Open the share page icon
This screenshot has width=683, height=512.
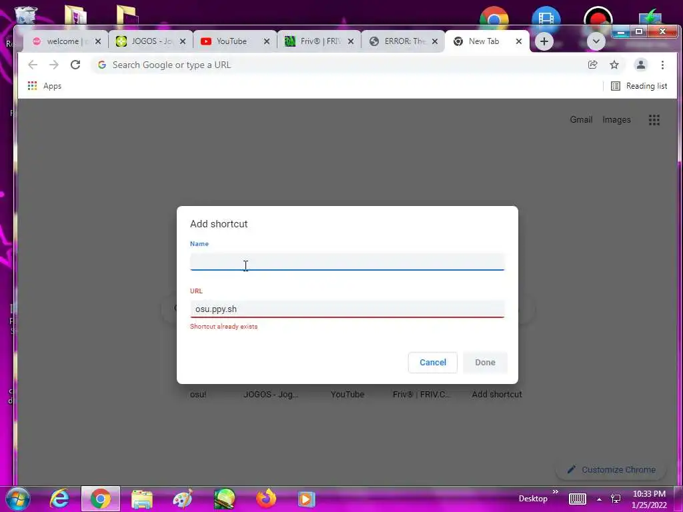pos(592,65)
